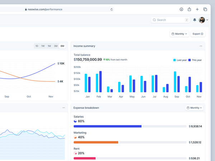Open a new tab with plus icon
Screen dimensions: 215x161
[197, 9]
